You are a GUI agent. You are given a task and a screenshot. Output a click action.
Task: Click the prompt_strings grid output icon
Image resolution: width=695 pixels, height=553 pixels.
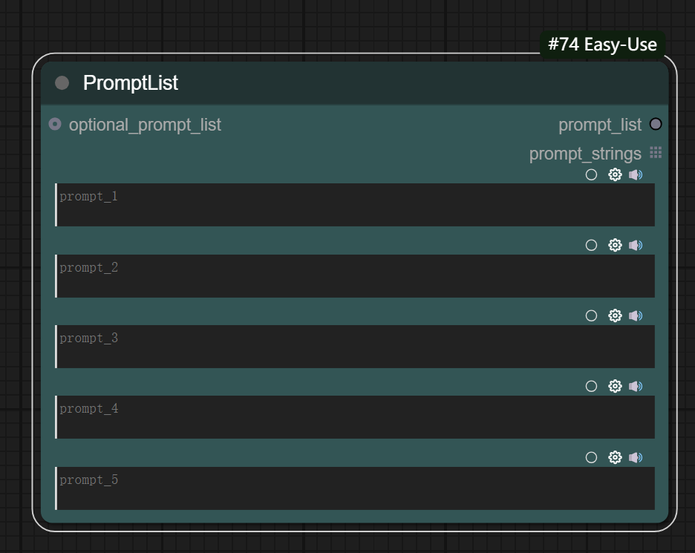point(656,153)
